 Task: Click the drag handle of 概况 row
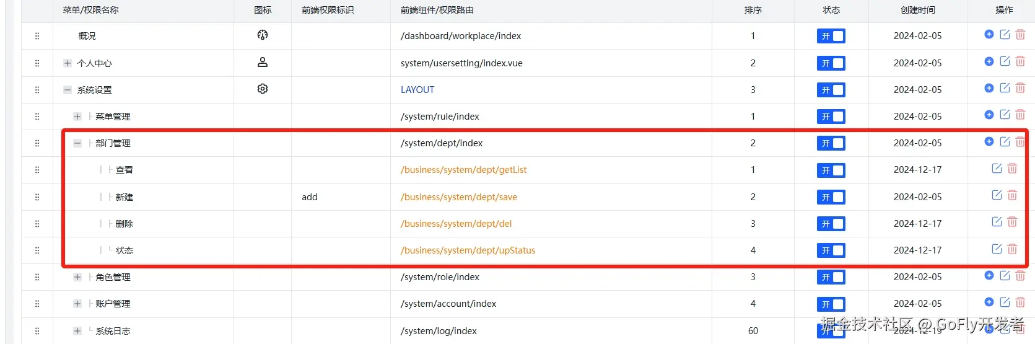[x=37, y=36]
